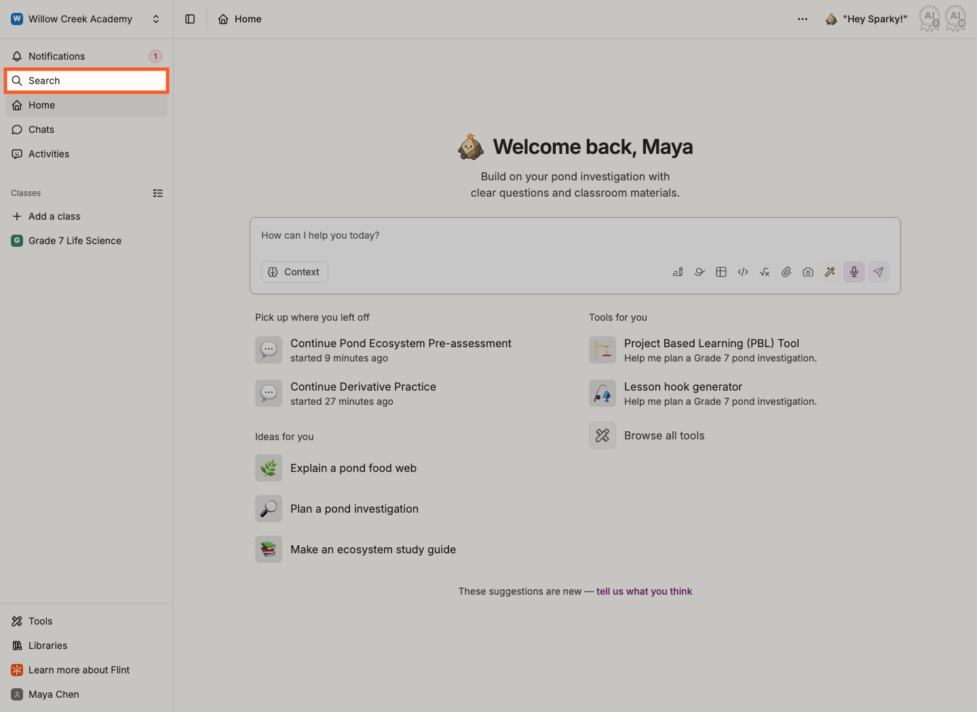This screenshot has width=977, height=712.
Task: Click the magic wand icon
Action: (x=830, y=272)
